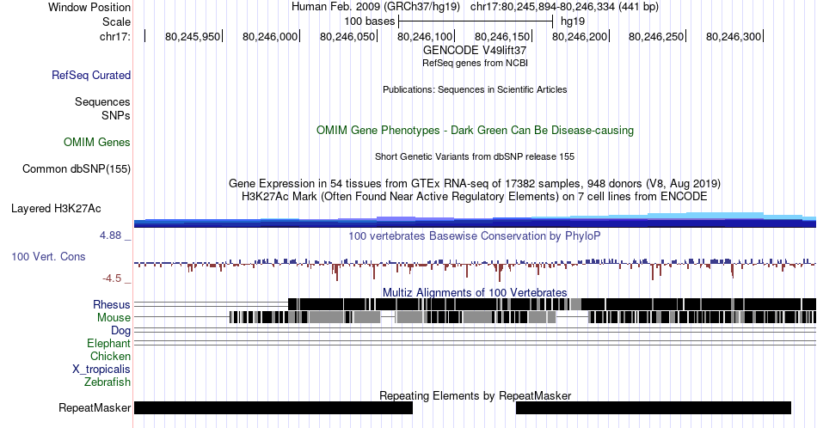Open the OMIM Genes track label

point(96,142)
